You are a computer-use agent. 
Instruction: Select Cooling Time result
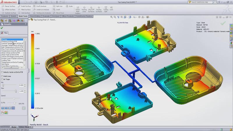pyautogui.click(x=6, y=61)
